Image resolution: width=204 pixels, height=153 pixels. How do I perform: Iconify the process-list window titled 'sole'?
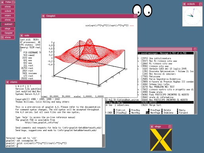click(x=22, y=35)
